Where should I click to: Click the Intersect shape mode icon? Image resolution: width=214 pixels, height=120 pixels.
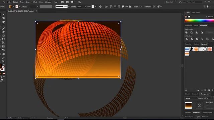click(197, 33)
